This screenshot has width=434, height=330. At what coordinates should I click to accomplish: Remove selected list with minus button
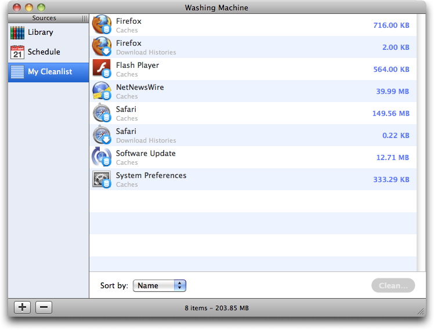click(x=44, y=307)
